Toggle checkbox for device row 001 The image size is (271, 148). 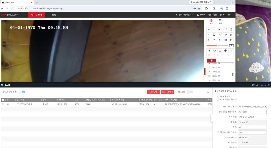[3, 104]
